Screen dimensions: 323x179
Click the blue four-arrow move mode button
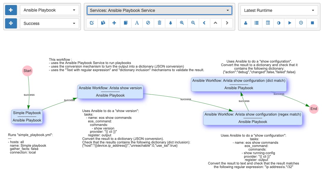tap(11, 23)
